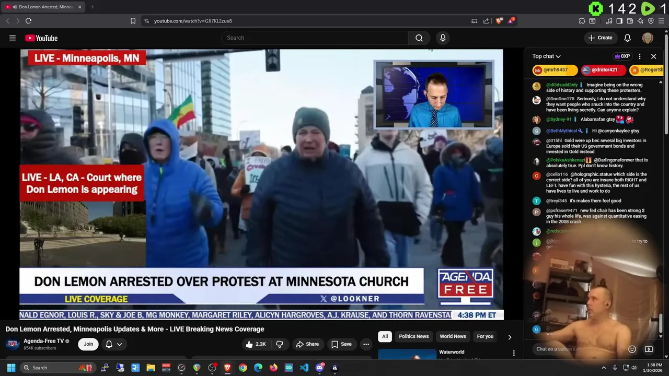Viewport: 669px width, 376px height.
Task: Click the Create button
Action: [x=600, y=38]
